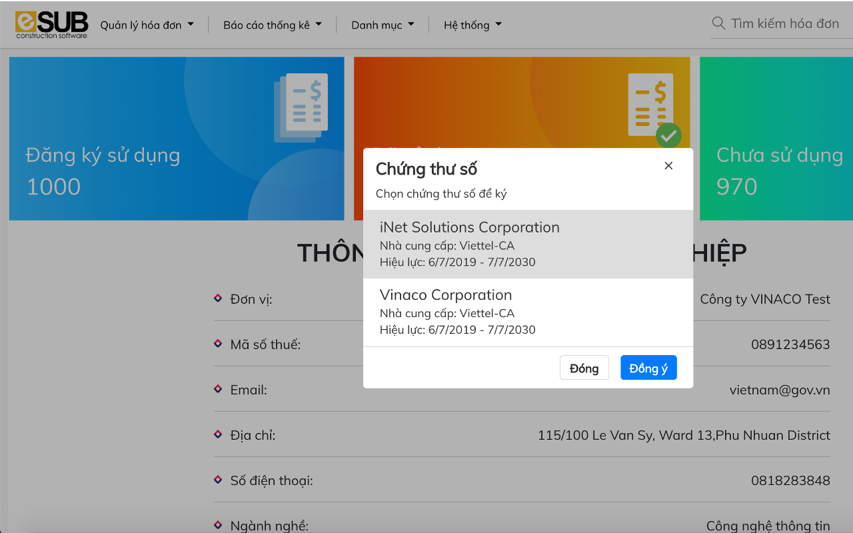Click the phone number 0818283848
Image resolution: width=853 pixels, height=533 pixels.
click(x=790, y=480)
